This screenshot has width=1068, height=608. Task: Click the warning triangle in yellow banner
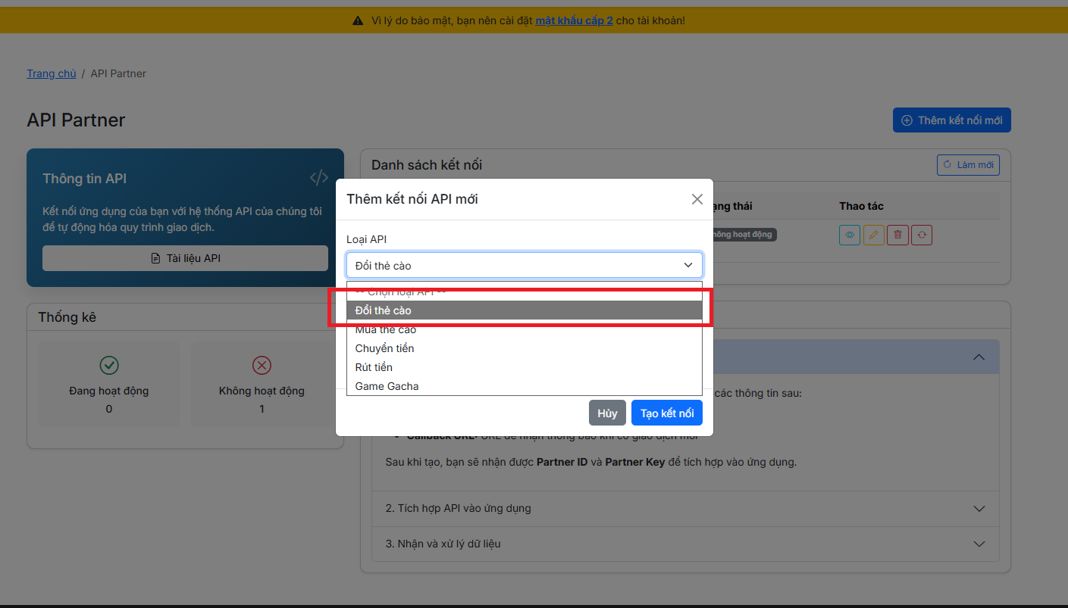tap(358, 20)
